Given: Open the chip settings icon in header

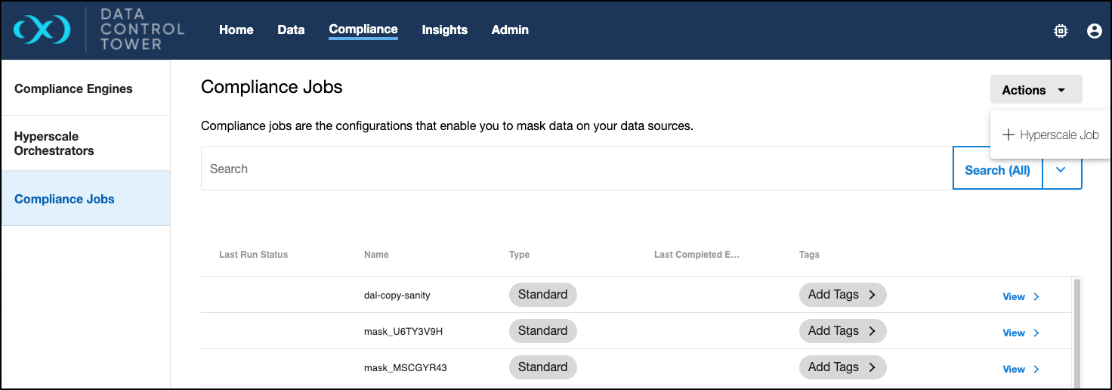Looking at the screenshot, I should (x=1061, y=31).
